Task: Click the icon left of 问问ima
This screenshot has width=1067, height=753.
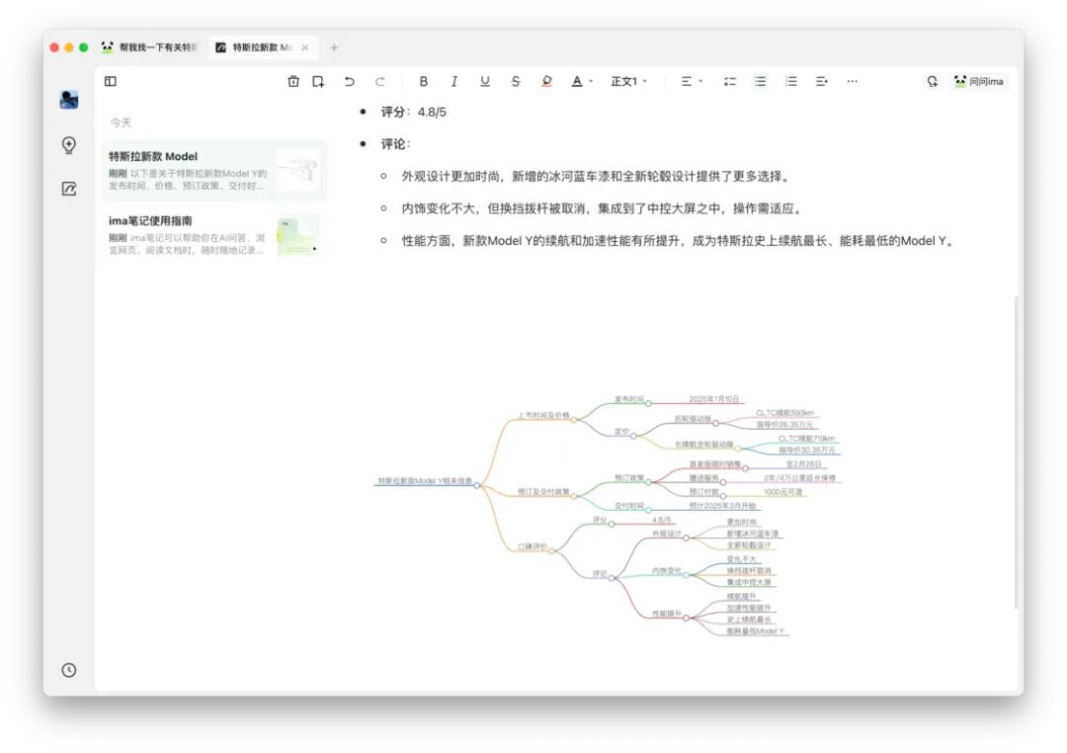Action: [933, 81]
